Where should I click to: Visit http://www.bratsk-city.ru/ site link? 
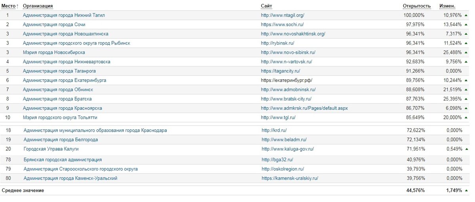click(286, 99)
